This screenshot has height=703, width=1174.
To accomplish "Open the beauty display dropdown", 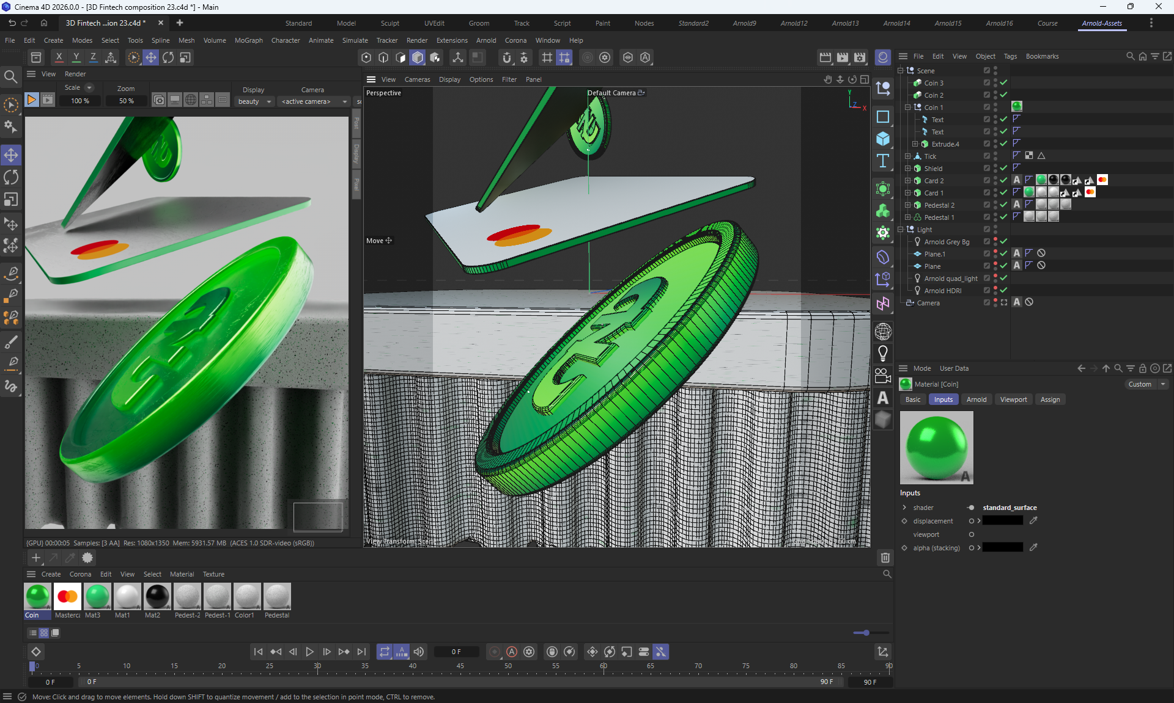I will tap(254, 101).
